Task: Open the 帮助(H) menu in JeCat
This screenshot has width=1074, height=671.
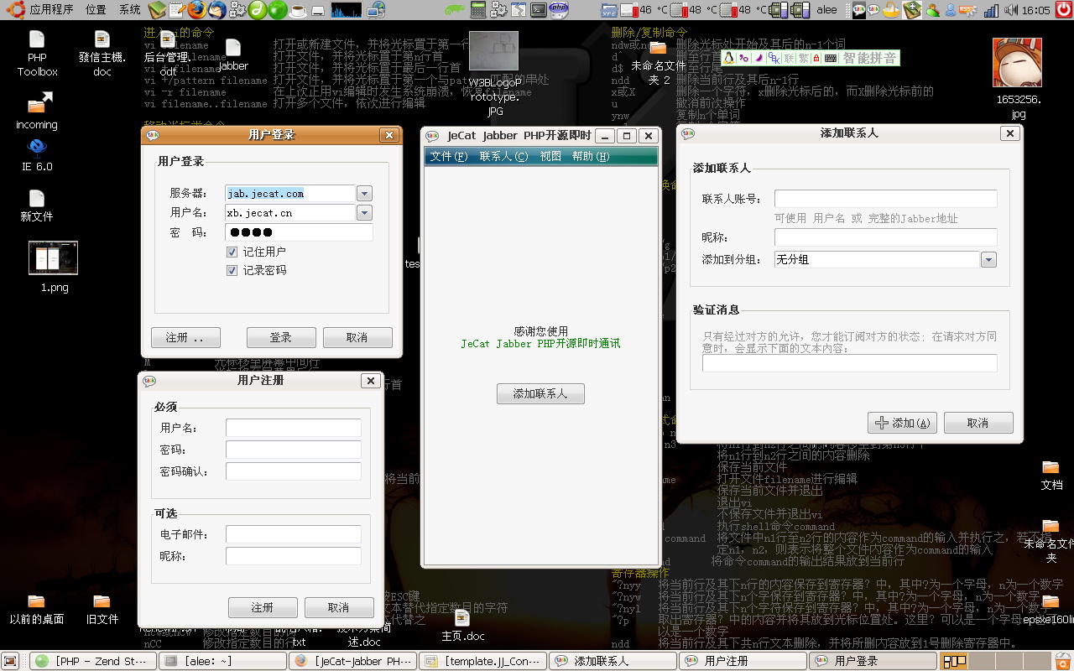Action: pos(591,157)
